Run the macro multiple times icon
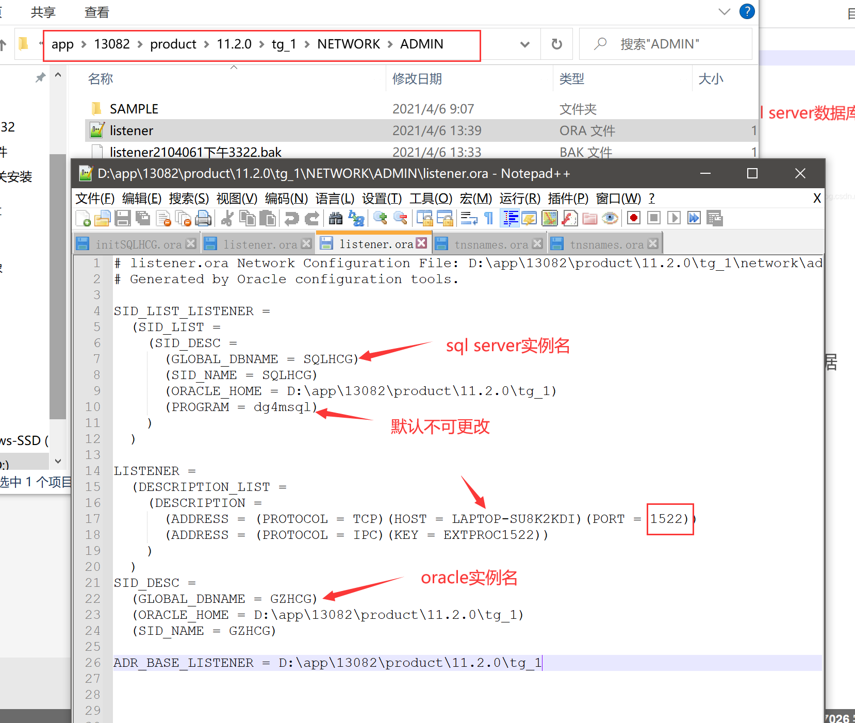855x723 pixels. coord(694,218)
